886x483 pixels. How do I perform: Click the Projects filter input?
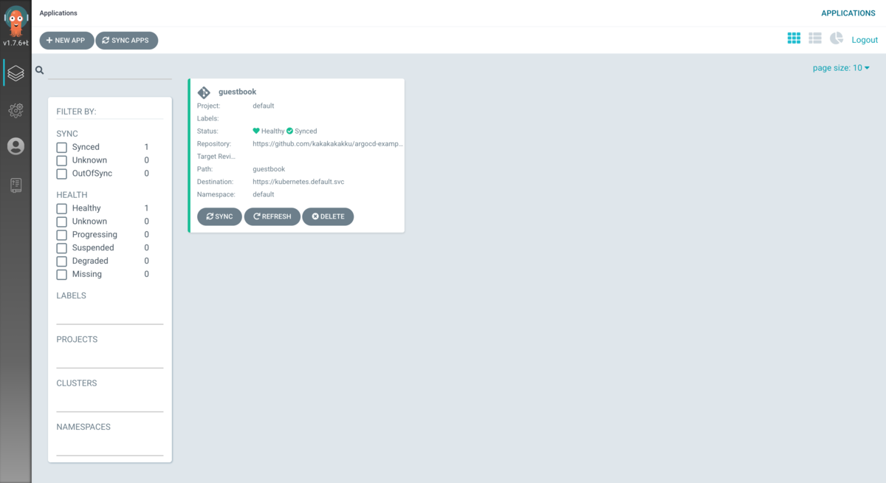click(110, 358)
